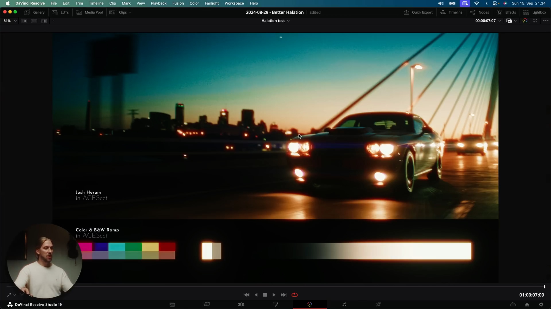Toggle highlight mode icon in viewer toolbar
This screenshot has width=551, height=309.
[x=44, y=21]
